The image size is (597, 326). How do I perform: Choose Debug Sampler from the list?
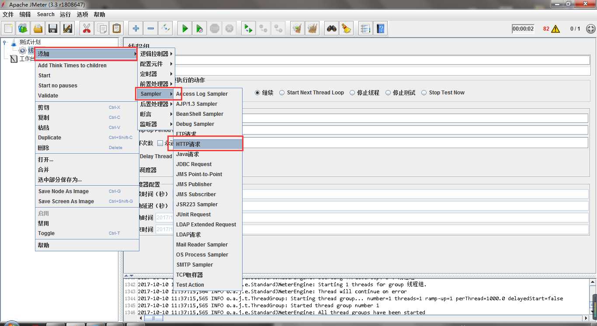pyautogui.click(x=208, y=124)
